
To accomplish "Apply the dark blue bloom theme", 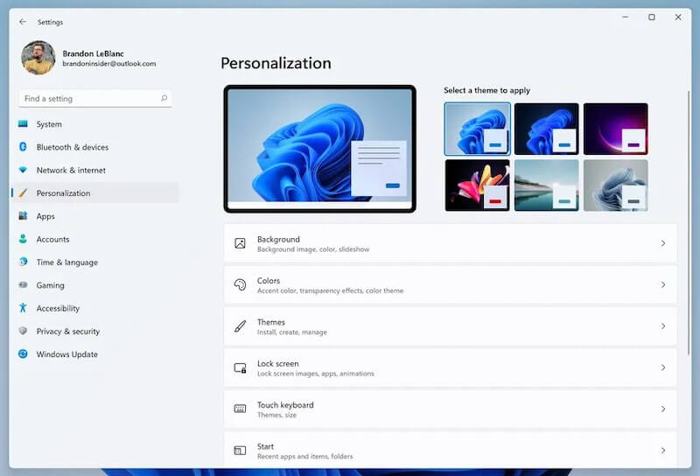I will 546,129.
